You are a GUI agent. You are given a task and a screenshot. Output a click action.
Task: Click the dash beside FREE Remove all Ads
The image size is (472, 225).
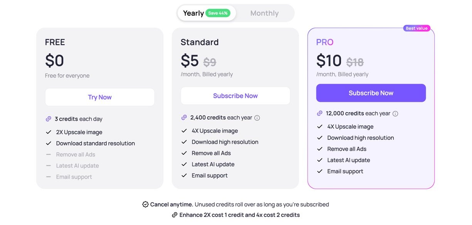(x=49, y=154)
